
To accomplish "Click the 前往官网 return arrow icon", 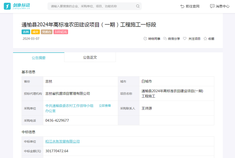I will (182, 6).
